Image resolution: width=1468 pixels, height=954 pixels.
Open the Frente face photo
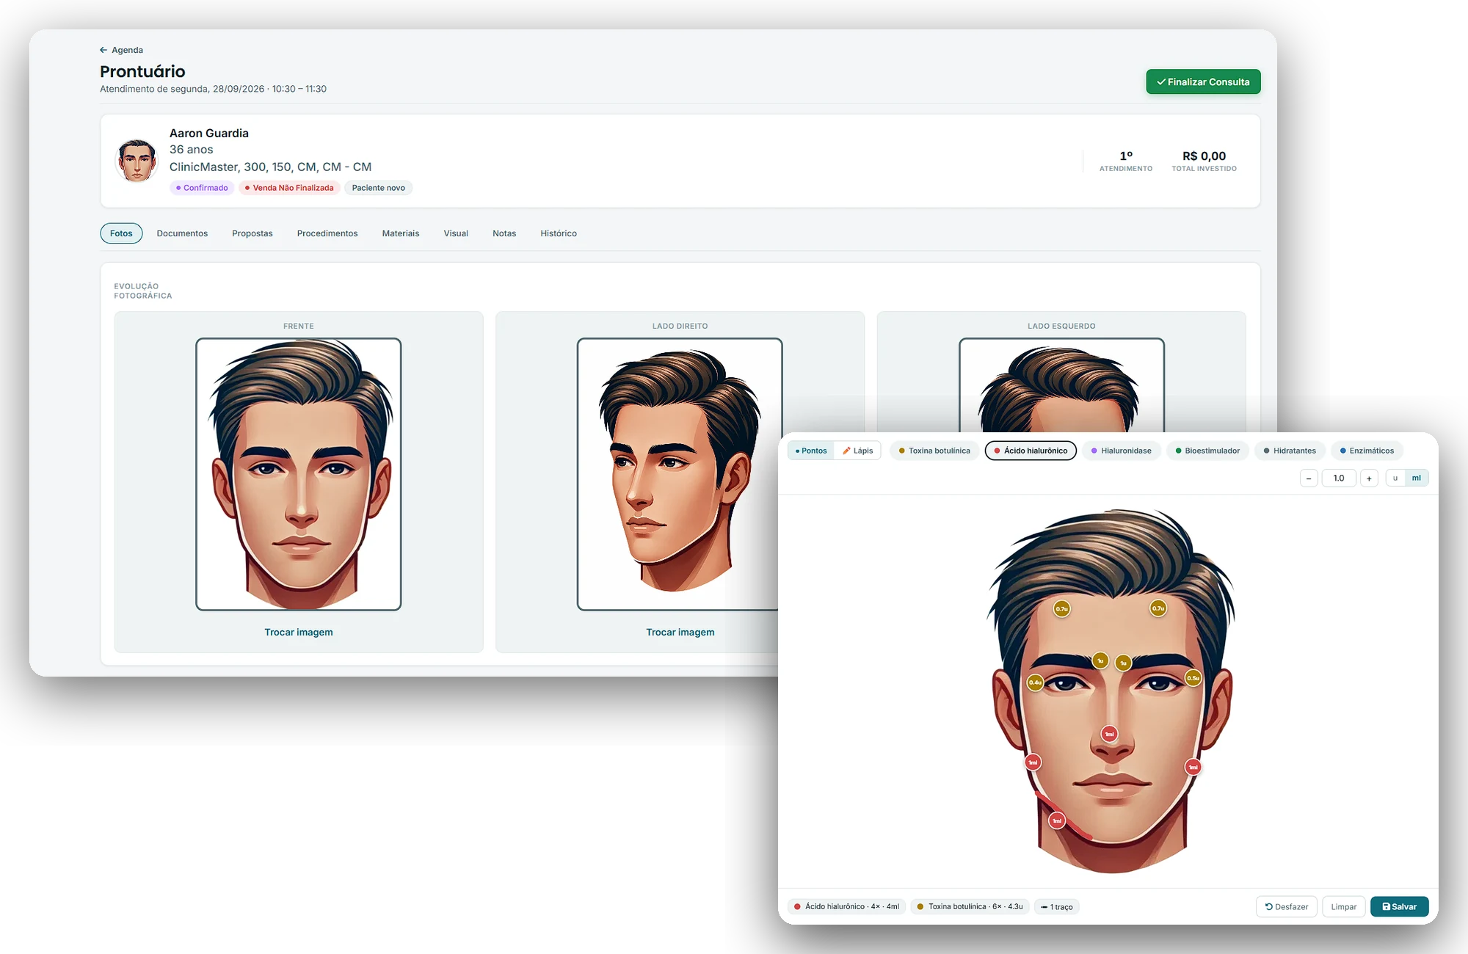[299, 474]
